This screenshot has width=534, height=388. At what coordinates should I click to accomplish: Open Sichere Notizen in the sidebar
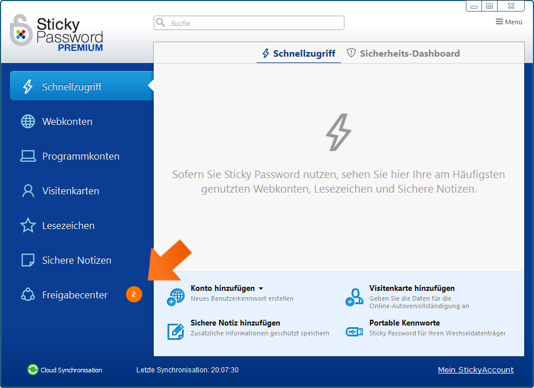81,260
